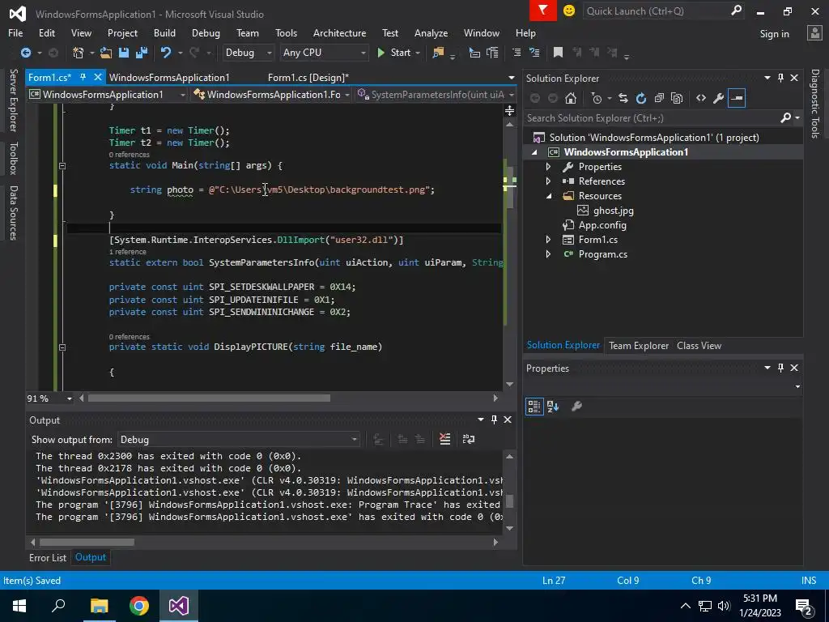Click the Save All icon

tap(141, 53)
